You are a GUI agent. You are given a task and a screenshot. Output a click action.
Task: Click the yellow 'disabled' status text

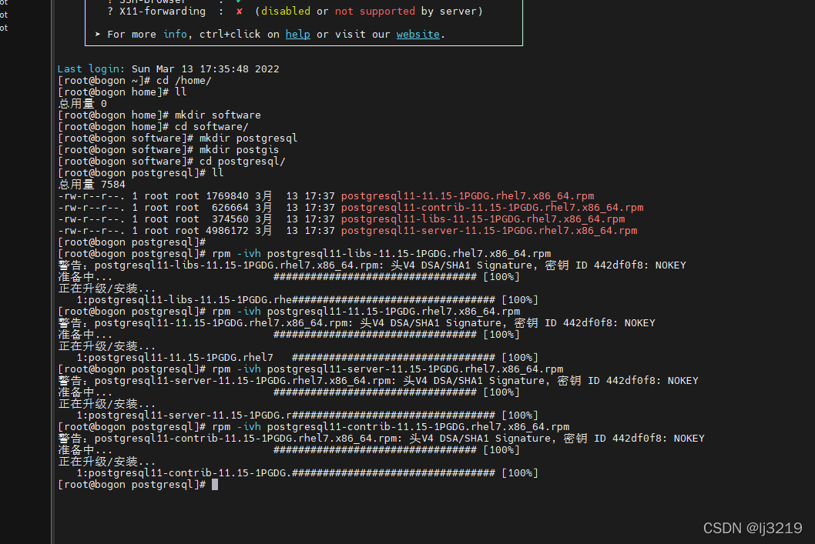click(285, 11)
